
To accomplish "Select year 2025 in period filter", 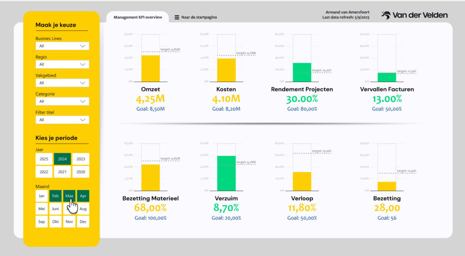I will coord(44,159).
